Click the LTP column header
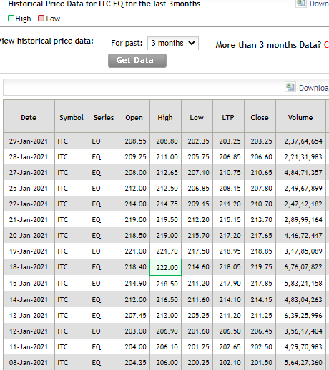This screenshot has width=329, height=370. click(228, 117)
